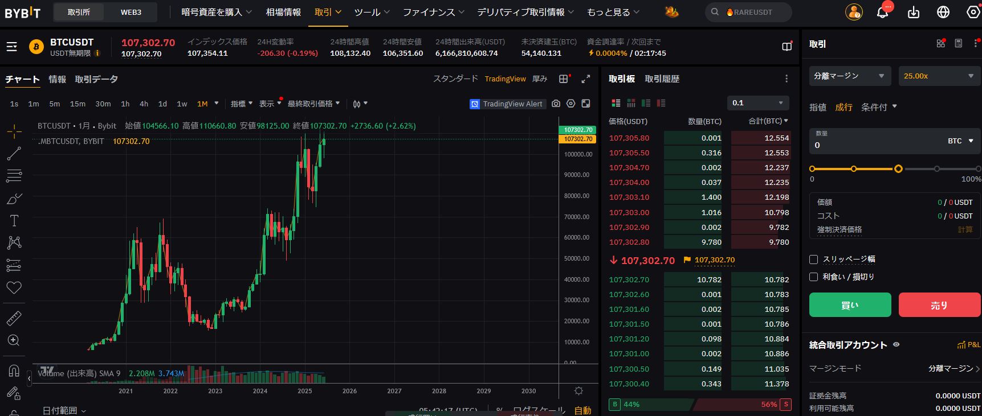Open the 0.1 price grouping dropdown

758,103
